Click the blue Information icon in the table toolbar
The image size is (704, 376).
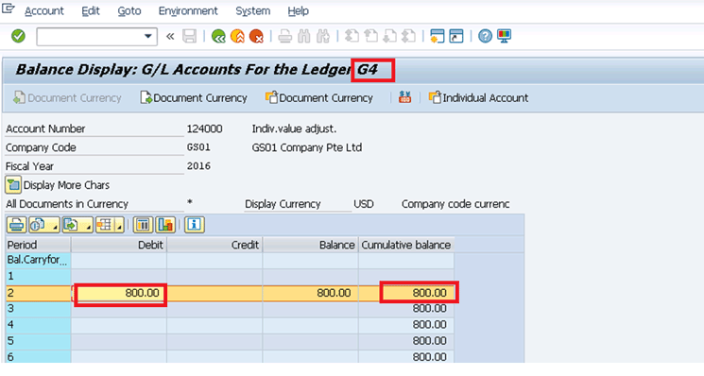[x=195, y=225]
